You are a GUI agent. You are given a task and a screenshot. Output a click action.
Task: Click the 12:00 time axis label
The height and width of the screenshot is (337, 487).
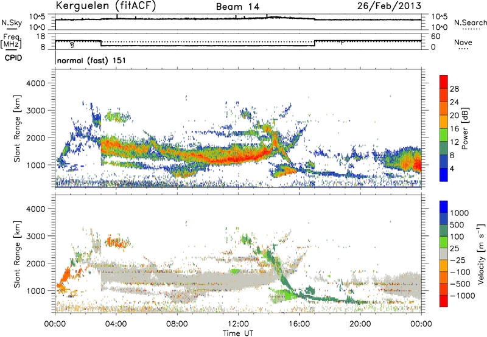(x=238, y=324)
